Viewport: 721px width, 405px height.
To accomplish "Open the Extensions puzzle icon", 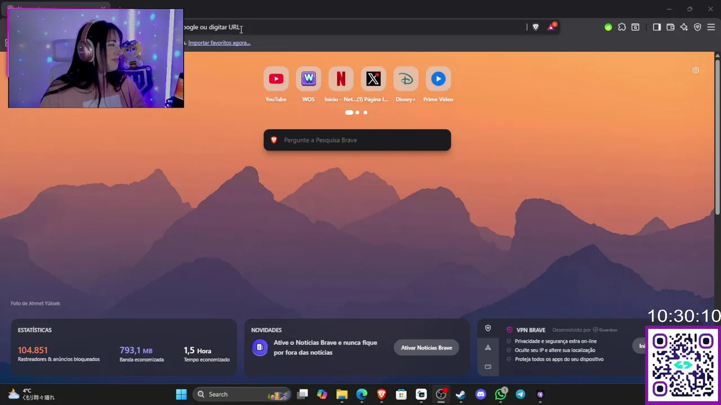I will pos(622,27).
